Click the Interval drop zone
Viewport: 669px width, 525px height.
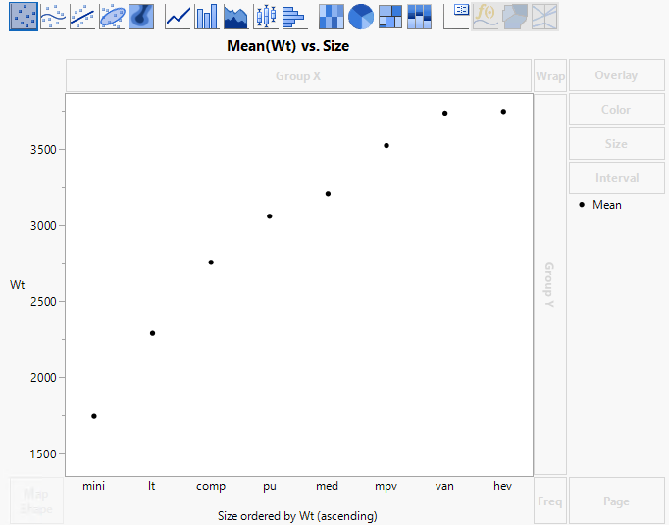tap(617, 177)
